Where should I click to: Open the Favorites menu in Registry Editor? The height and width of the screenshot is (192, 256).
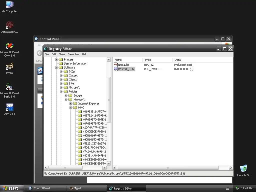pos(73,54)
